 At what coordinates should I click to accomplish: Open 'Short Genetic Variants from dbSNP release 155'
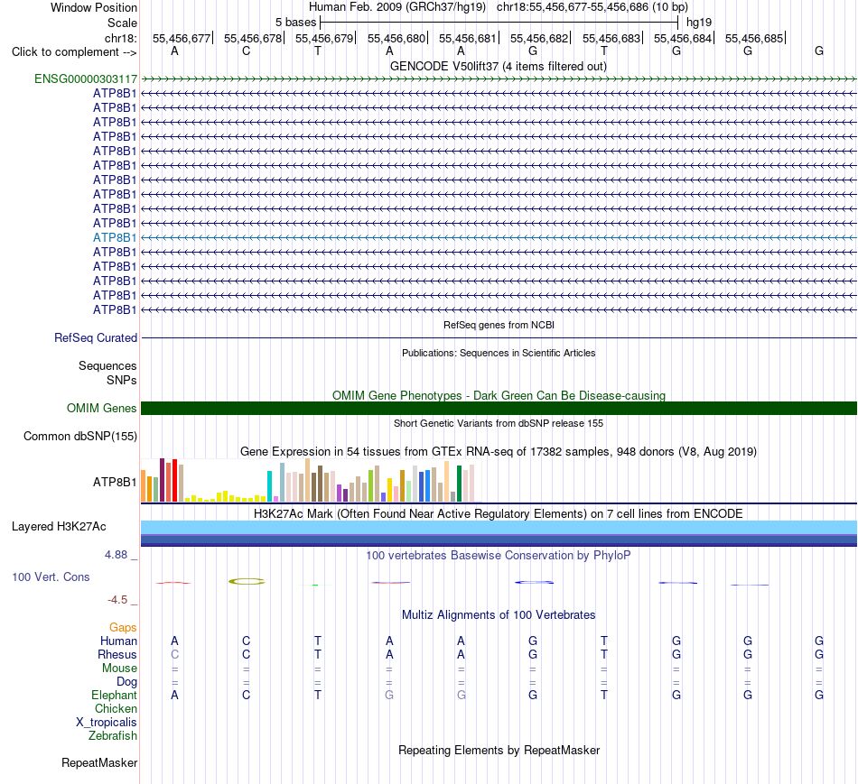coord(499,423)
